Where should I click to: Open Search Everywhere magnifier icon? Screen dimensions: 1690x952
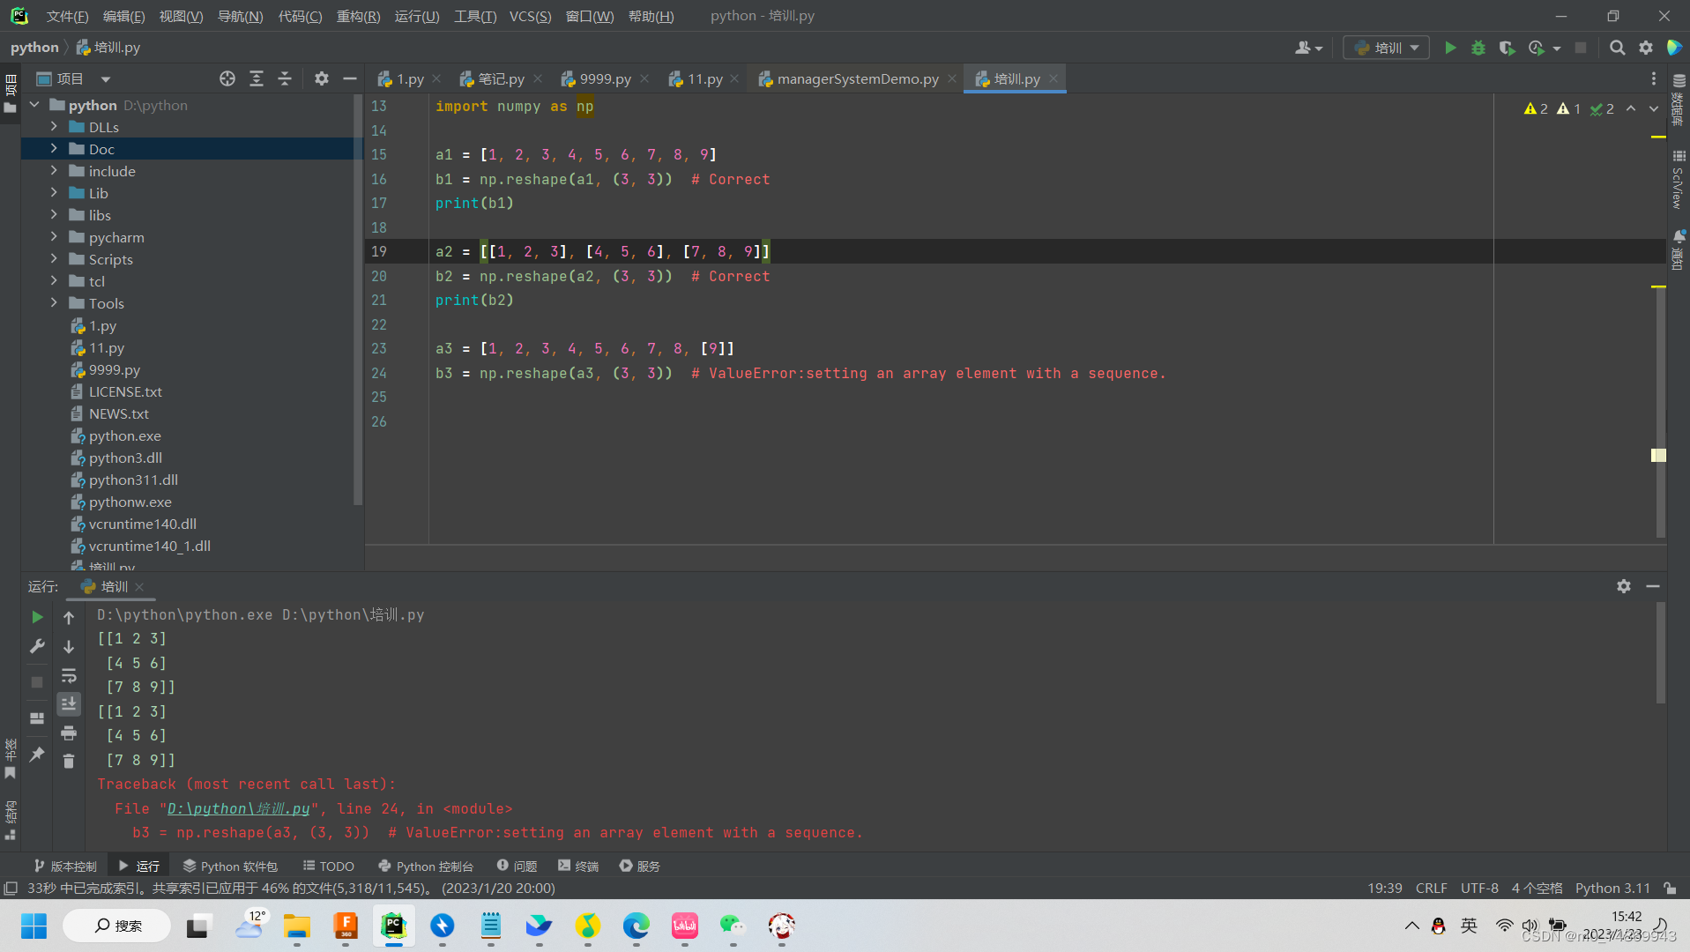point(1618,48)
